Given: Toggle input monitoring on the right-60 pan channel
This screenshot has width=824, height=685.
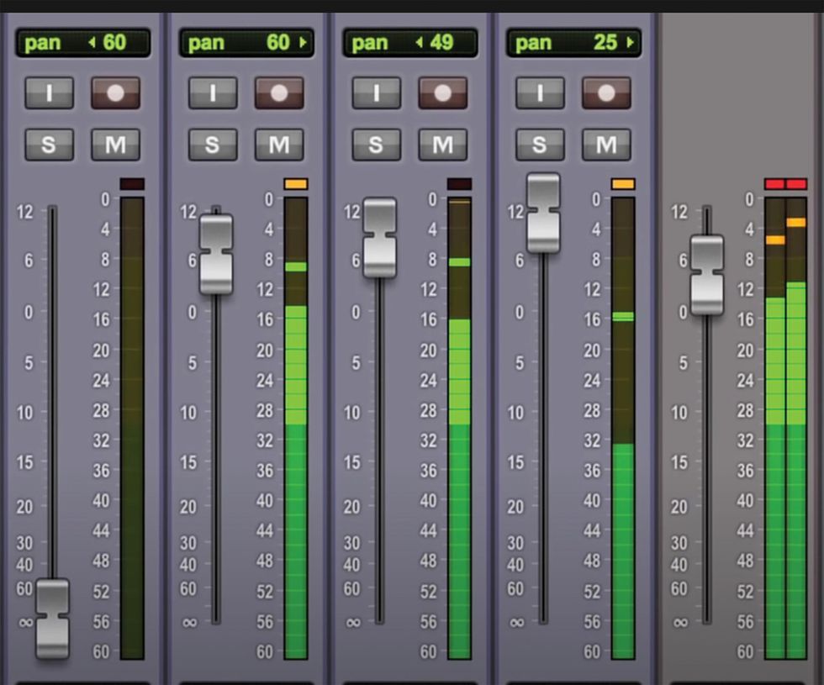Looking at the screenshot, I should coord(213,93).
